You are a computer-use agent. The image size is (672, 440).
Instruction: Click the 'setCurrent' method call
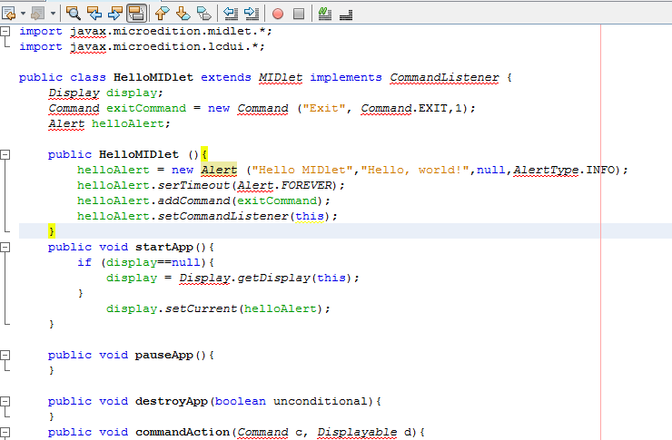pyautogui.click(x=201, y=308)
